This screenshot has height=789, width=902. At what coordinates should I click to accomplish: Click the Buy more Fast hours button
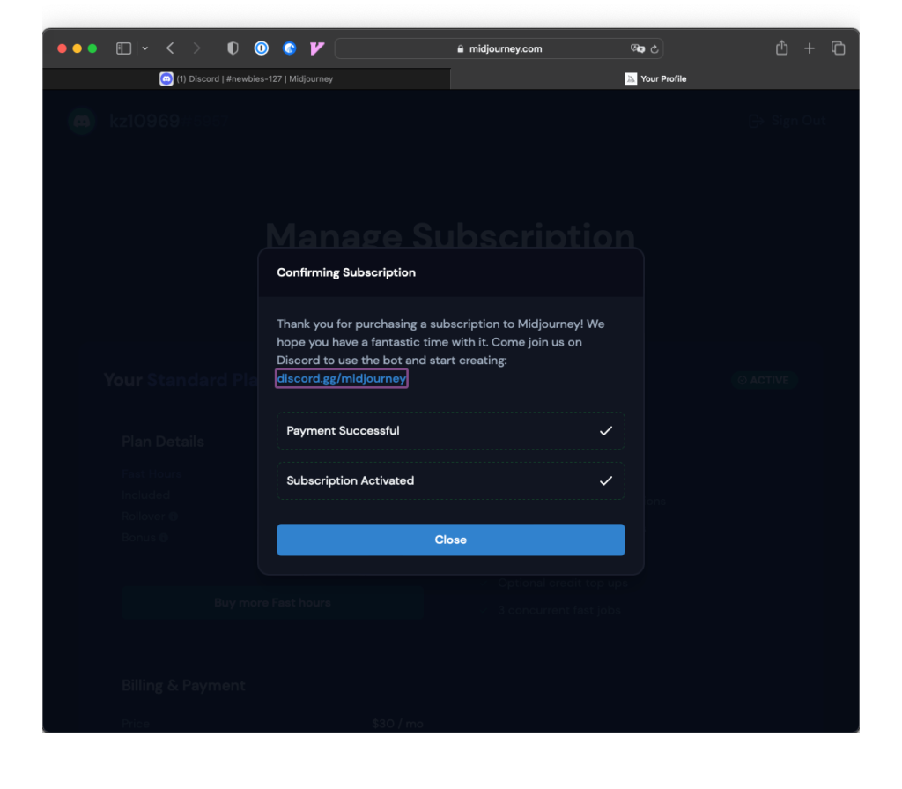[272, 602]
